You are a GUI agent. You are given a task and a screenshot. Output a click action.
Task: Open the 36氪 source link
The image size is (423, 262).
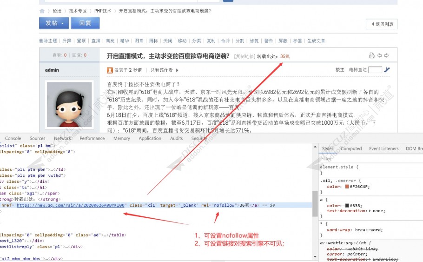[285, 56]
